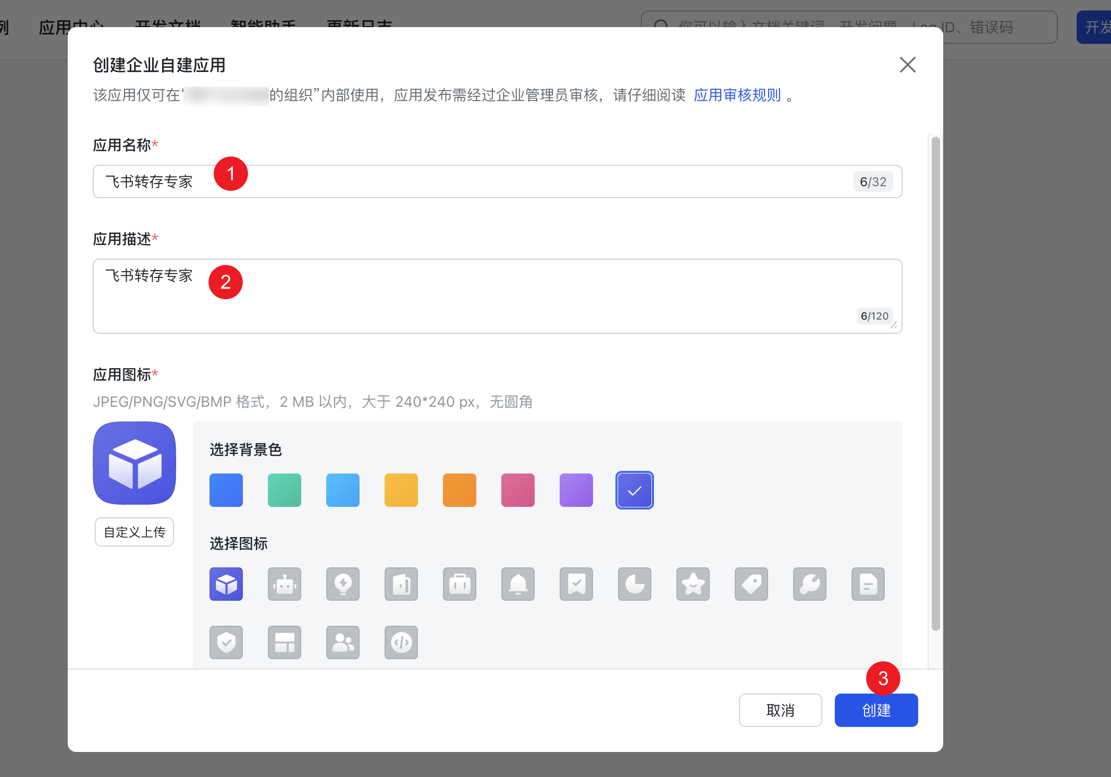Choose the blue background color
This screenshot has width=1111, height=777.
click(226, 490)
